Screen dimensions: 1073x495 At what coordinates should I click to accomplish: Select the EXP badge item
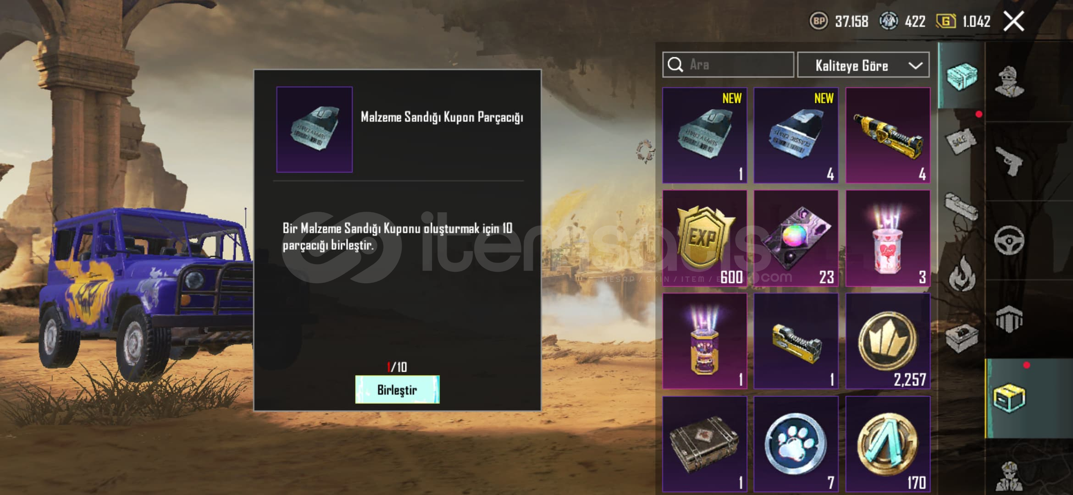tap(705, 238)
